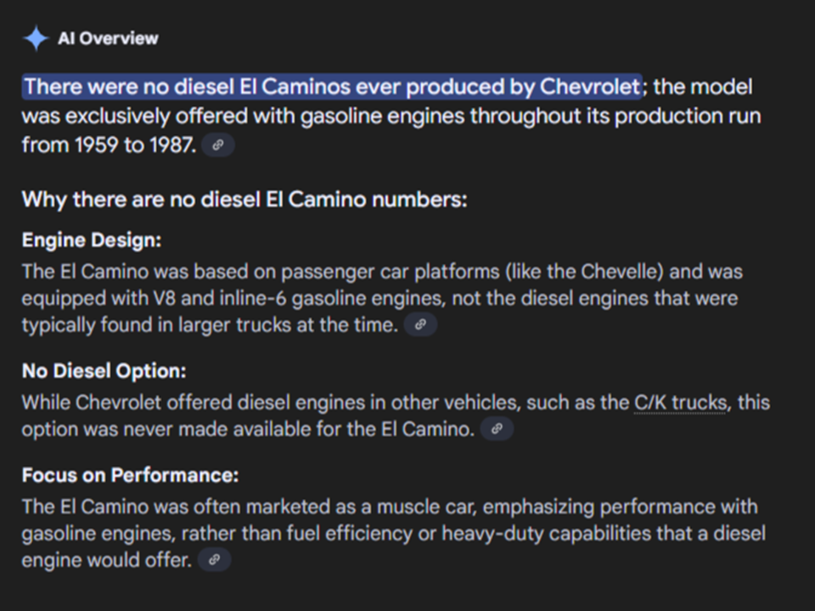Open source link icon after "engine would offer"
This screenshot has width=815, height=611.
214,559
